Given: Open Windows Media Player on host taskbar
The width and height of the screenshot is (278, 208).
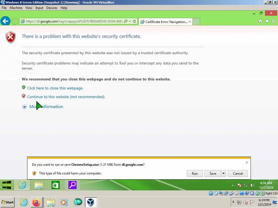Looking at the screenshot, I should (64, 202).
